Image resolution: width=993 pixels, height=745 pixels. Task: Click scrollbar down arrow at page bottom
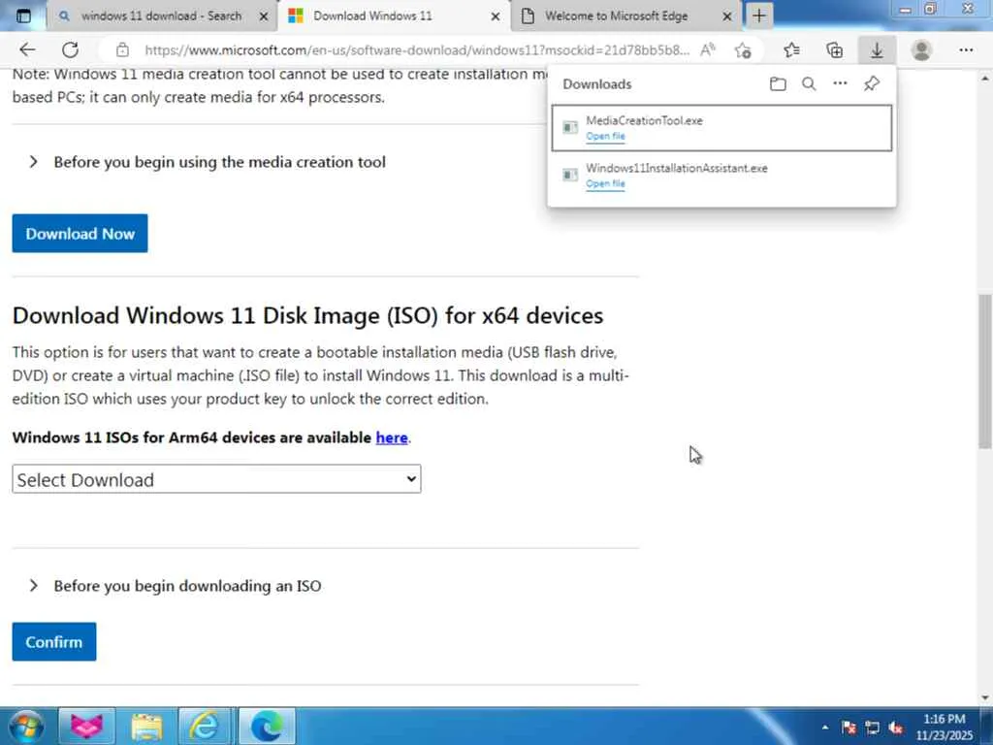(x=985, y=697)
